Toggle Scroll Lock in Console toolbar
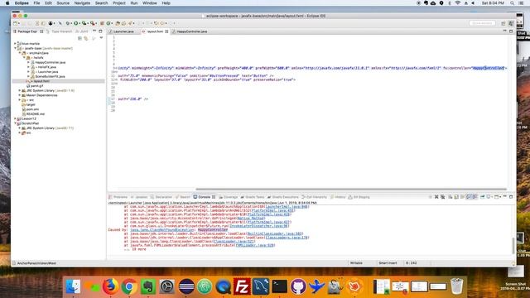This screenshot has width=530, height=298. [x=456, y=197]
